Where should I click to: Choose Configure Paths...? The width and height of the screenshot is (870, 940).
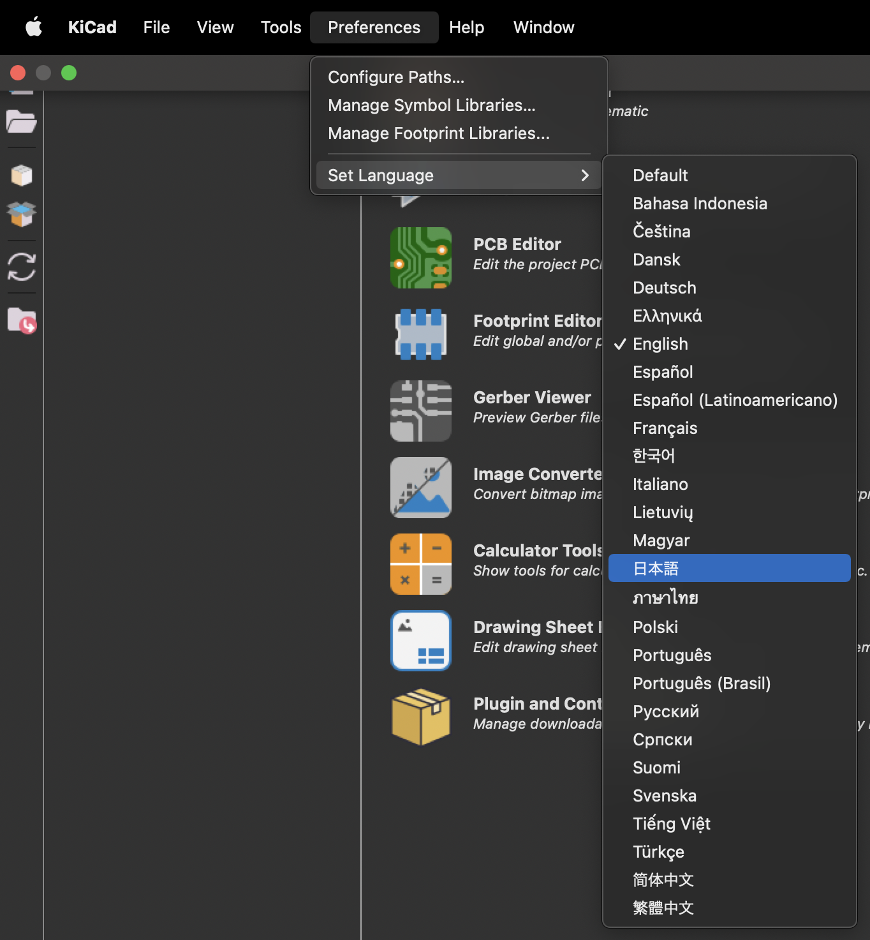459,77
